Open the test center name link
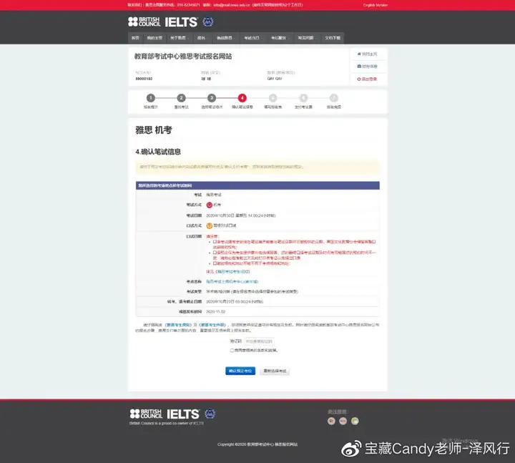 pos(232,282)
